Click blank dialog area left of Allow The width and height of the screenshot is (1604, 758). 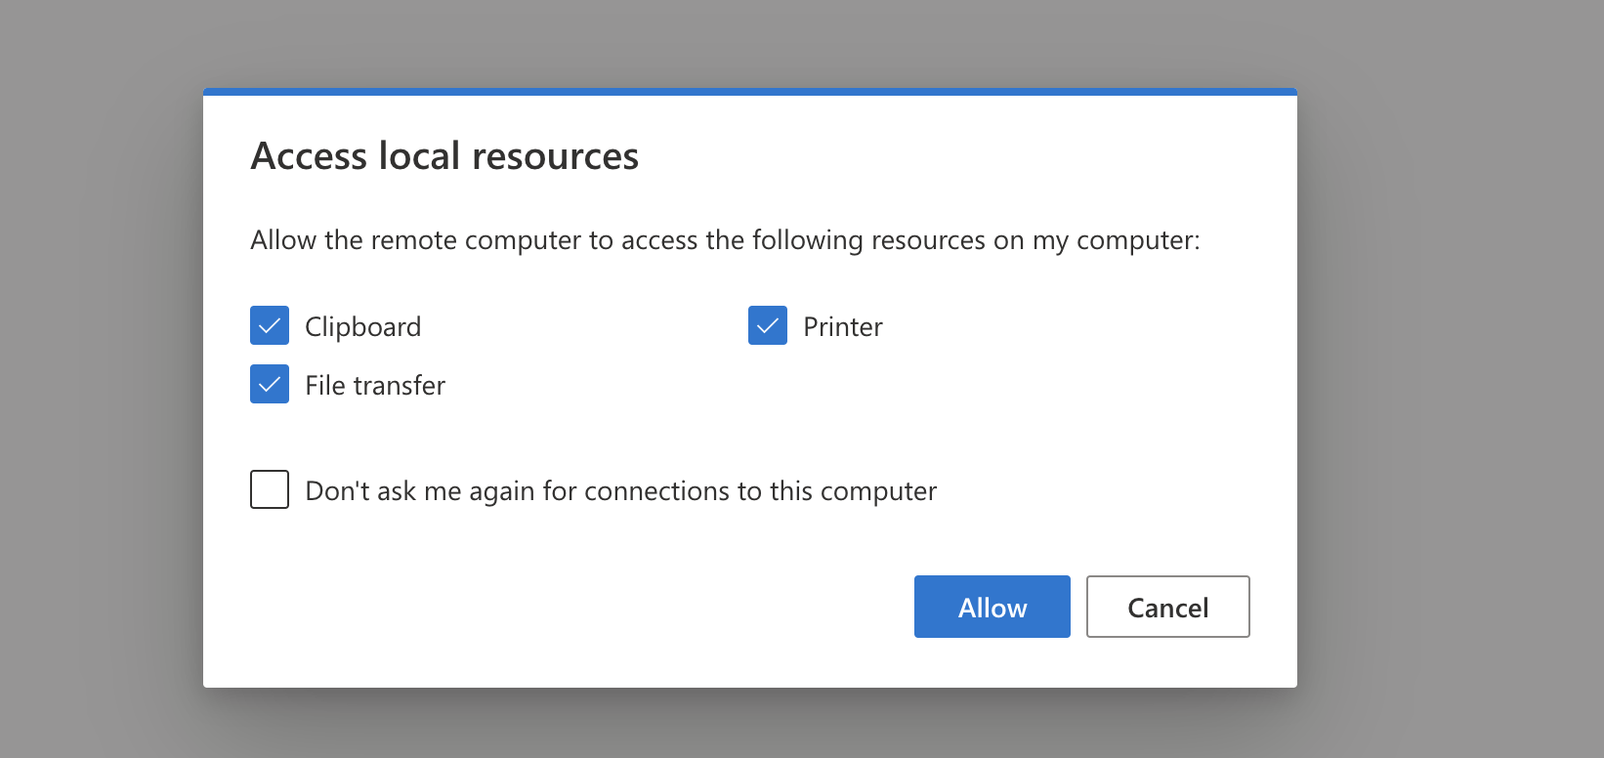[586, 607]
